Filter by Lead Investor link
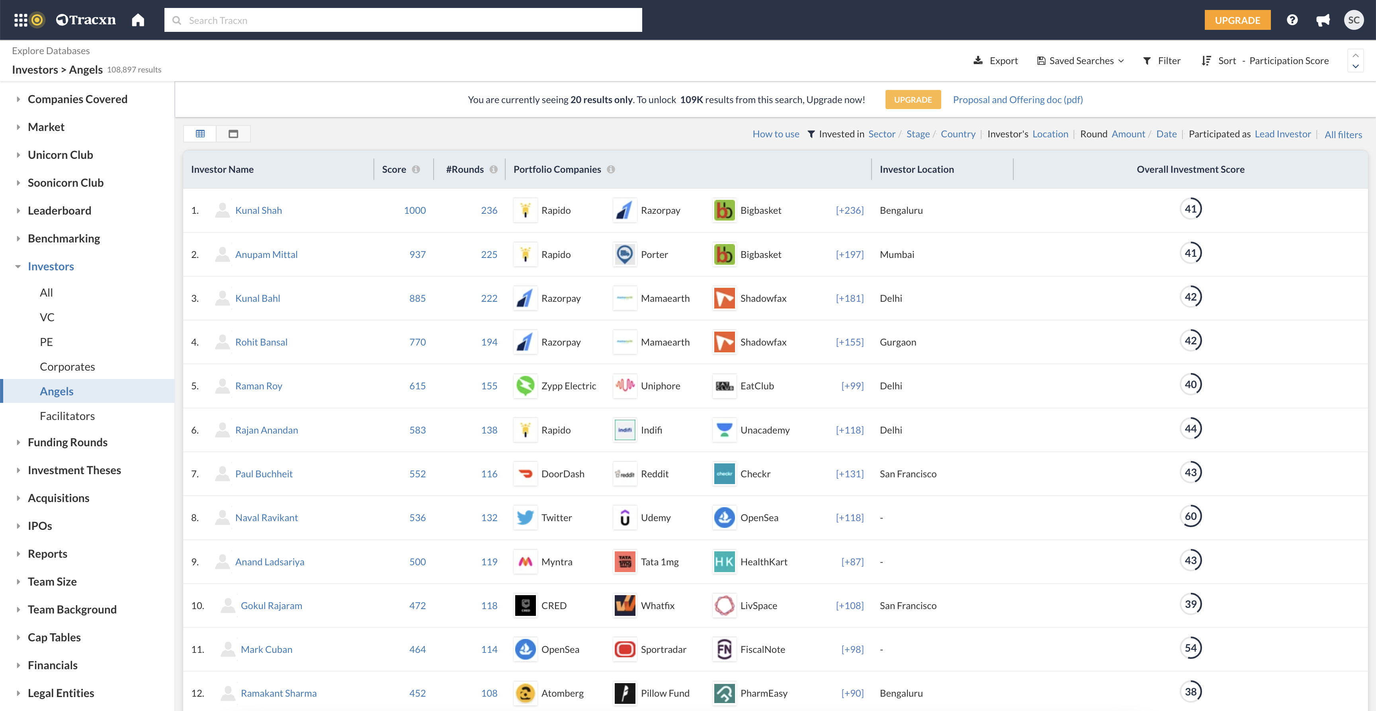The image size is (1376, 711). 1282,133
